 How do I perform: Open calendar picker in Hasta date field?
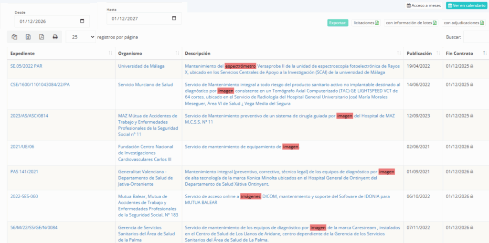174,19
